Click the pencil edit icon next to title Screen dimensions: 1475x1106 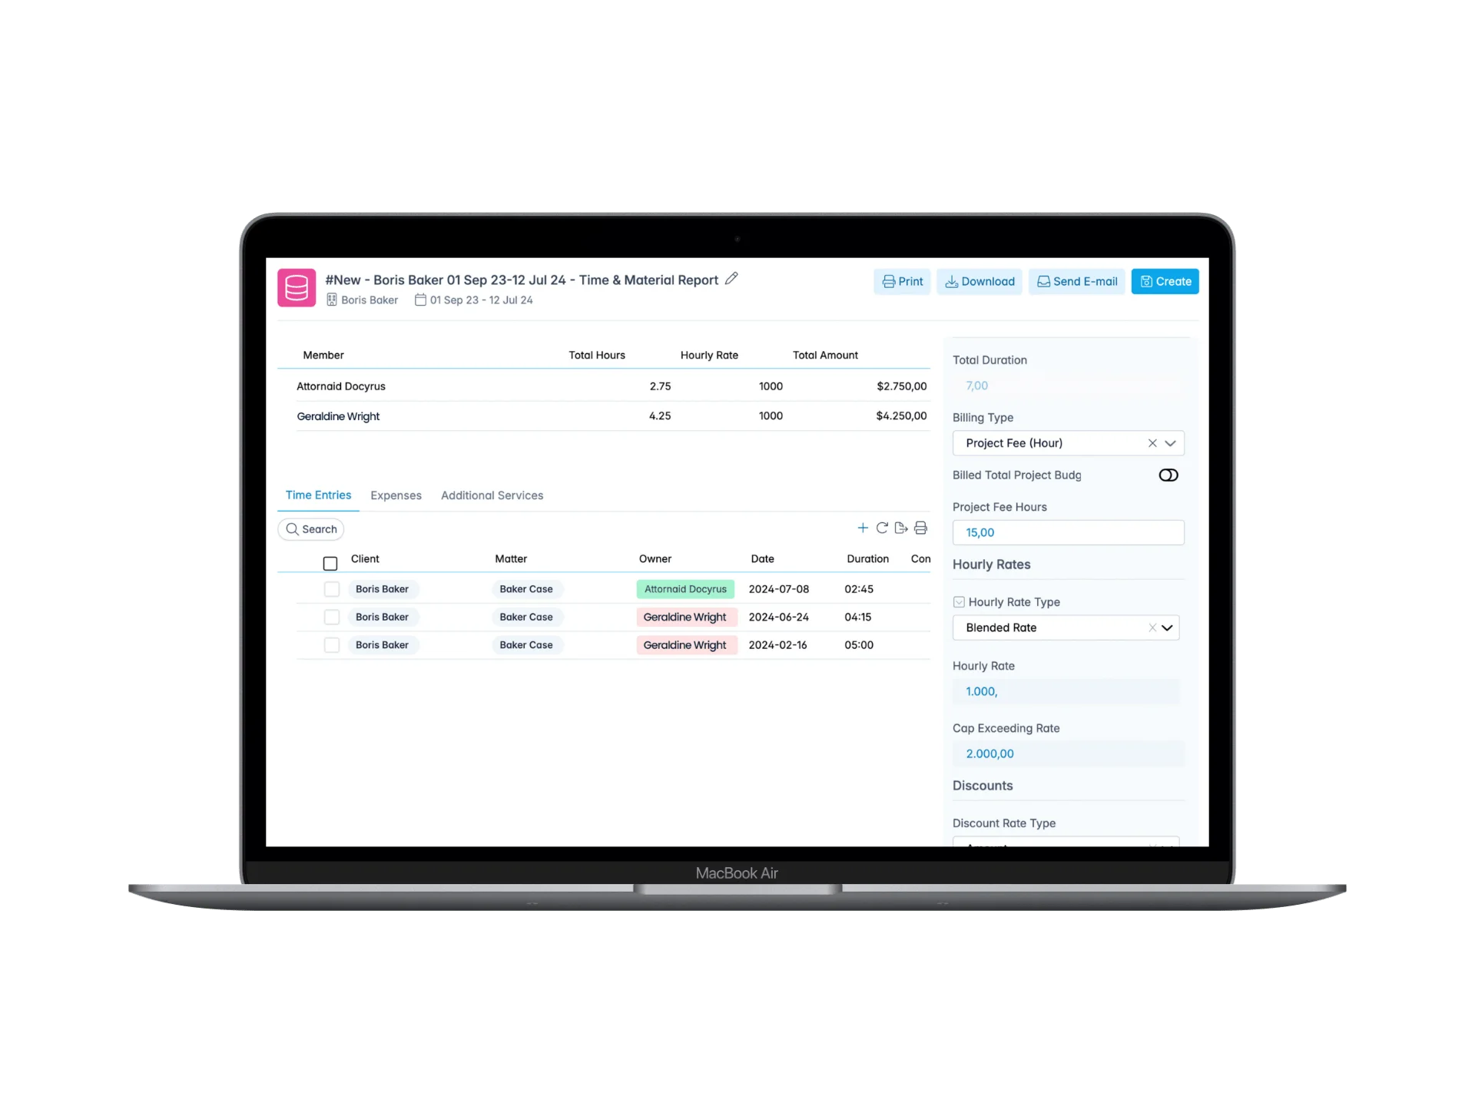(735, 279)
